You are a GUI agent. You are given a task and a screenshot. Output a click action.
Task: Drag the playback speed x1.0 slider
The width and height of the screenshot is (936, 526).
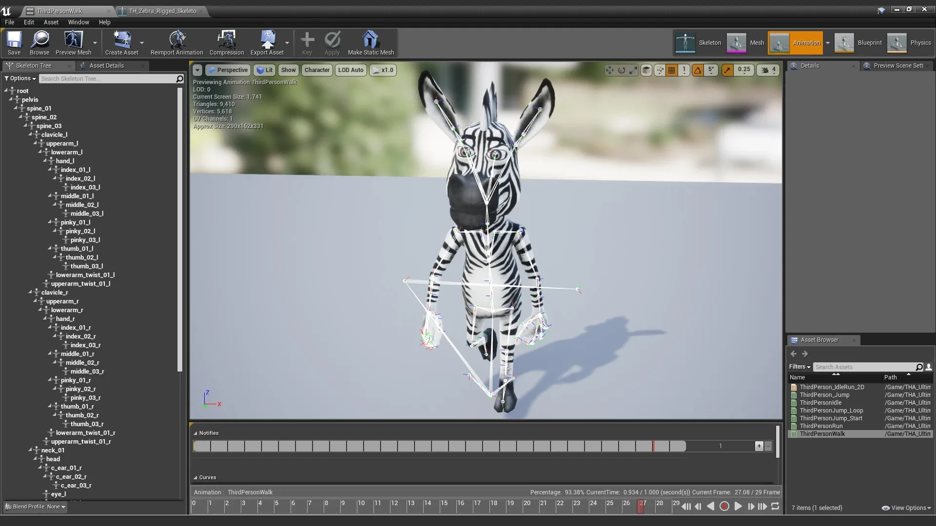(384, 70)
